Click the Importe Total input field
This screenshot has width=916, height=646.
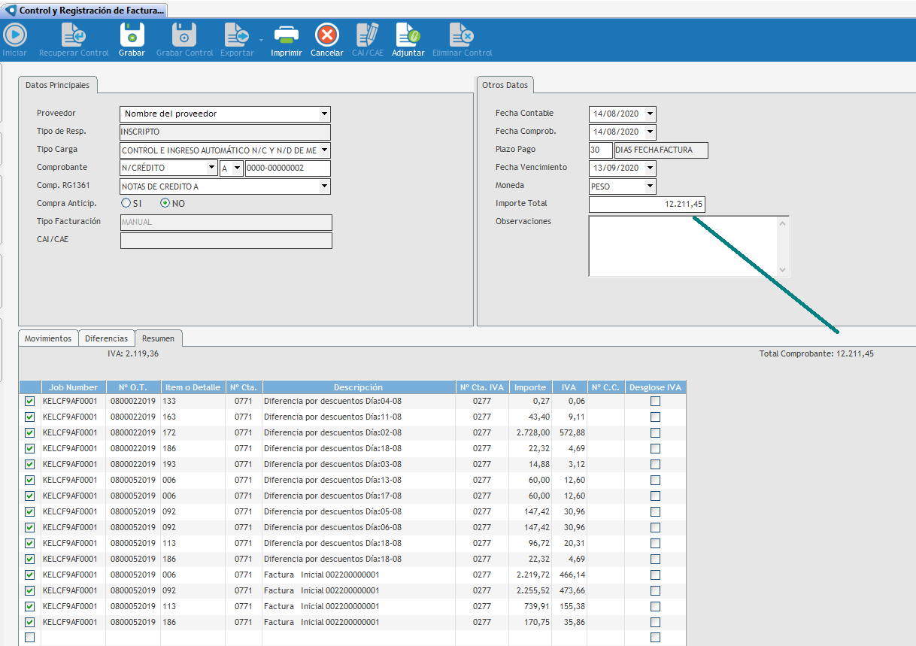(647, 205)
